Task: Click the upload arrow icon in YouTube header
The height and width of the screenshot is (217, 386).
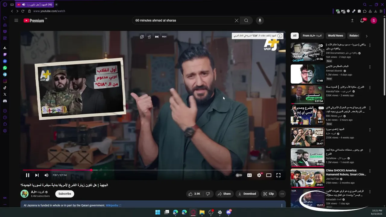Action: (352, 20)
